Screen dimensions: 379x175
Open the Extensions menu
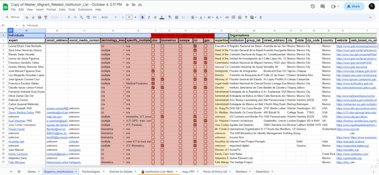(85, 10)
